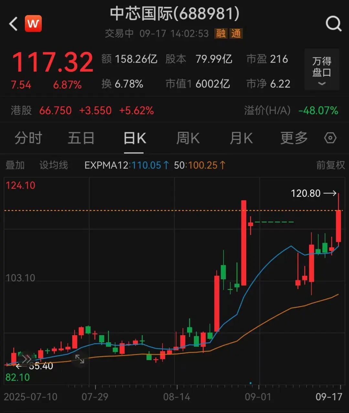The width and height of the screenshot is (349, 413).
Task: Tap the stock title 中芯国际(688981)
Action: (174, 14)
